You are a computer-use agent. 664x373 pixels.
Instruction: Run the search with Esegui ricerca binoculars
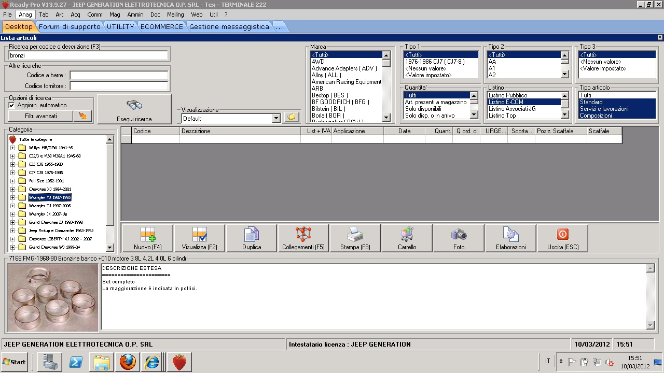tap(134, 109)
